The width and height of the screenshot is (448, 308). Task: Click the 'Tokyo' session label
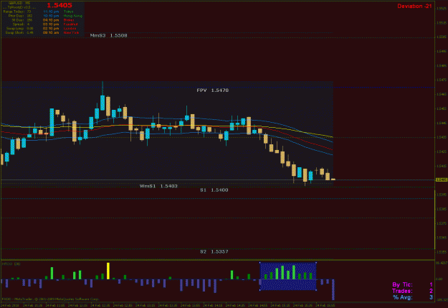(x=69, y=11)
